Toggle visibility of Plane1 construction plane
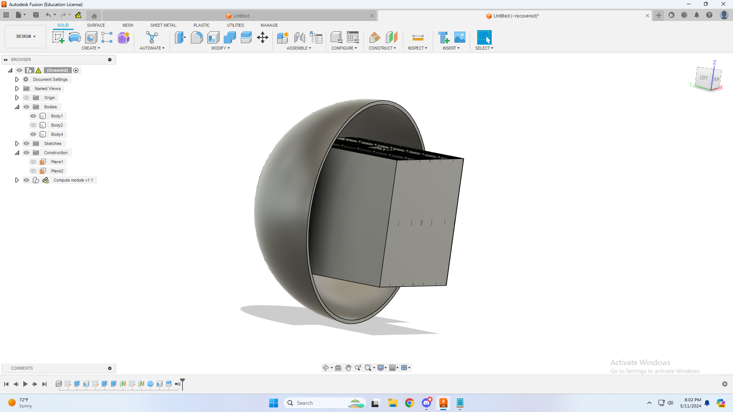This screenshot has width=733, height=412. (x=33, y=161)
